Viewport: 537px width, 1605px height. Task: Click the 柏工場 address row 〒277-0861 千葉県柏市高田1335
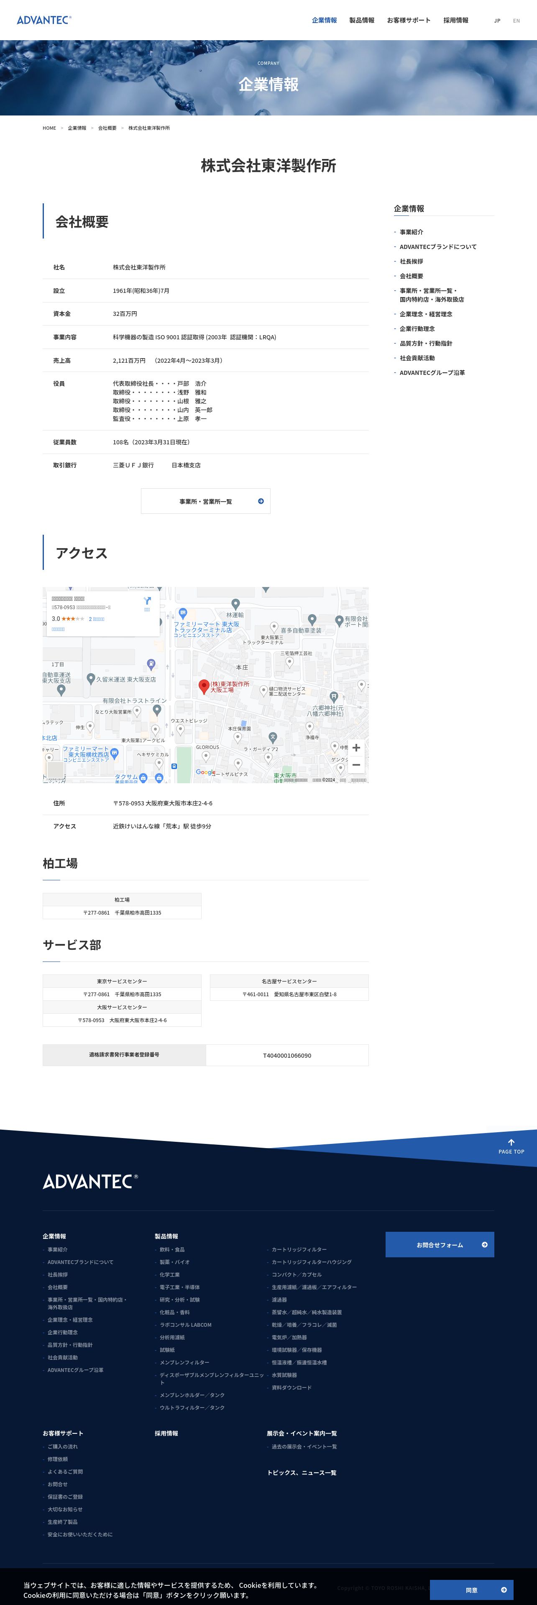click(122, 912)
